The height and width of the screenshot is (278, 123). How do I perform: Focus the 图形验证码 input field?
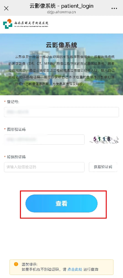click(44, 139)
